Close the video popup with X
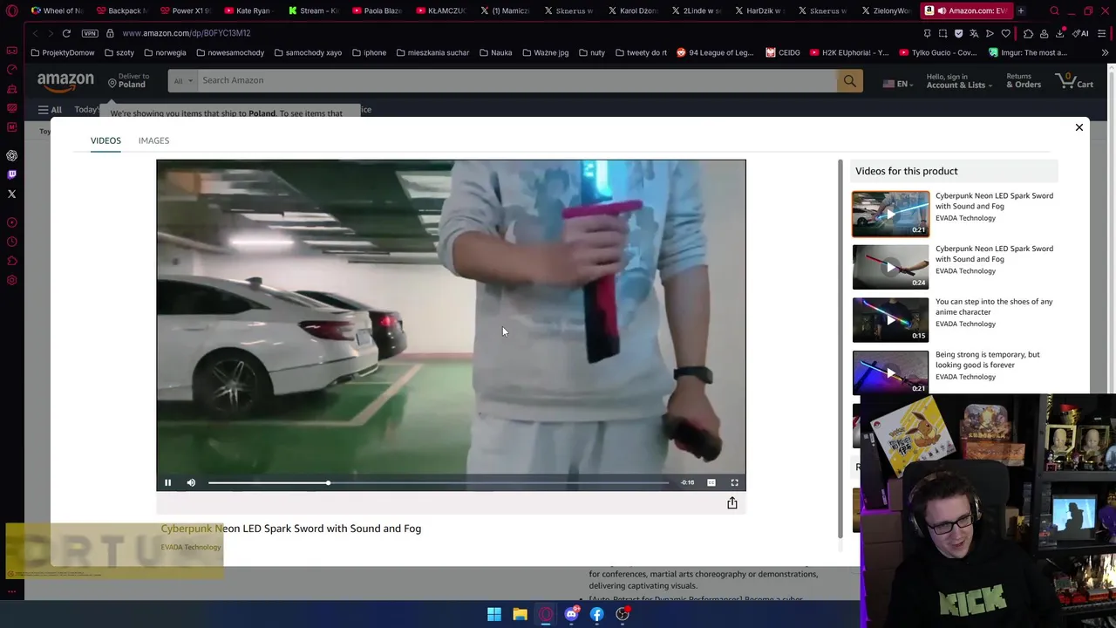Screen dimensions: 1116x628 point(1079,127)
